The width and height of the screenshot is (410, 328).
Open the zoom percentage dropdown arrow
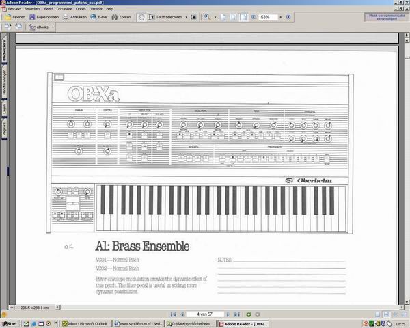[x=281, y=17]
